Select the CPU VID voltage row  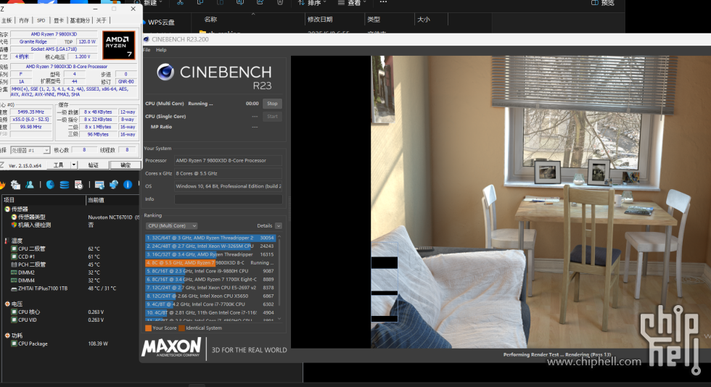click(70, 320)
